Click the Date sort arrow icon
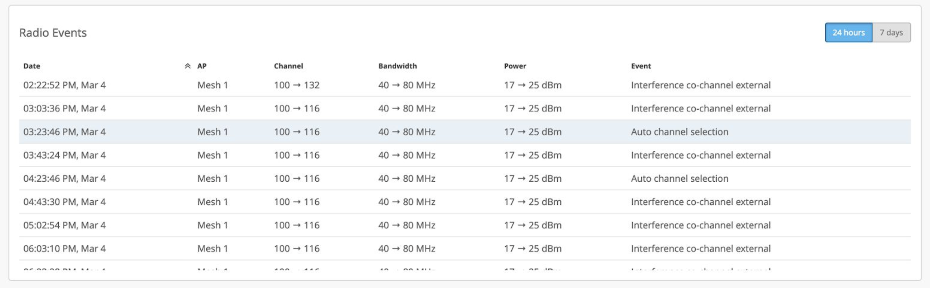Viewport: 930px width, 288px height. pyautogui.click(x=188, y=66)
